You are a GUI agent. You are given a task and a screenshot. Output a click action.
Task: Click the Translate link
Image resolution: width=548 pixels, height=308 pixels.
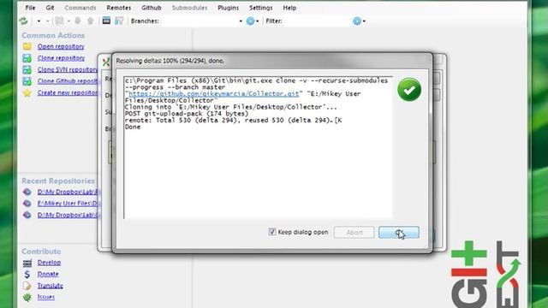[x=50, y=286]
